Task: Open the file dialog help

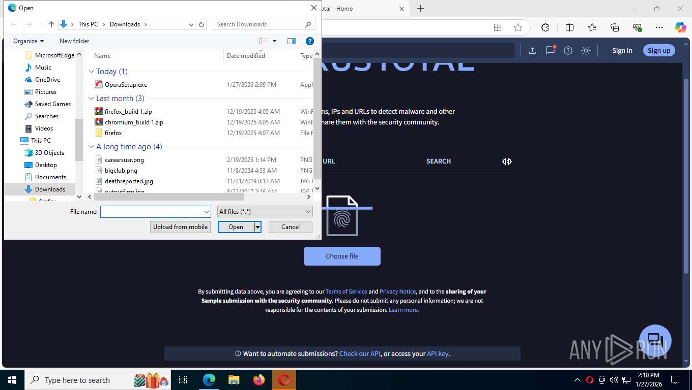Action: (309, 41)
